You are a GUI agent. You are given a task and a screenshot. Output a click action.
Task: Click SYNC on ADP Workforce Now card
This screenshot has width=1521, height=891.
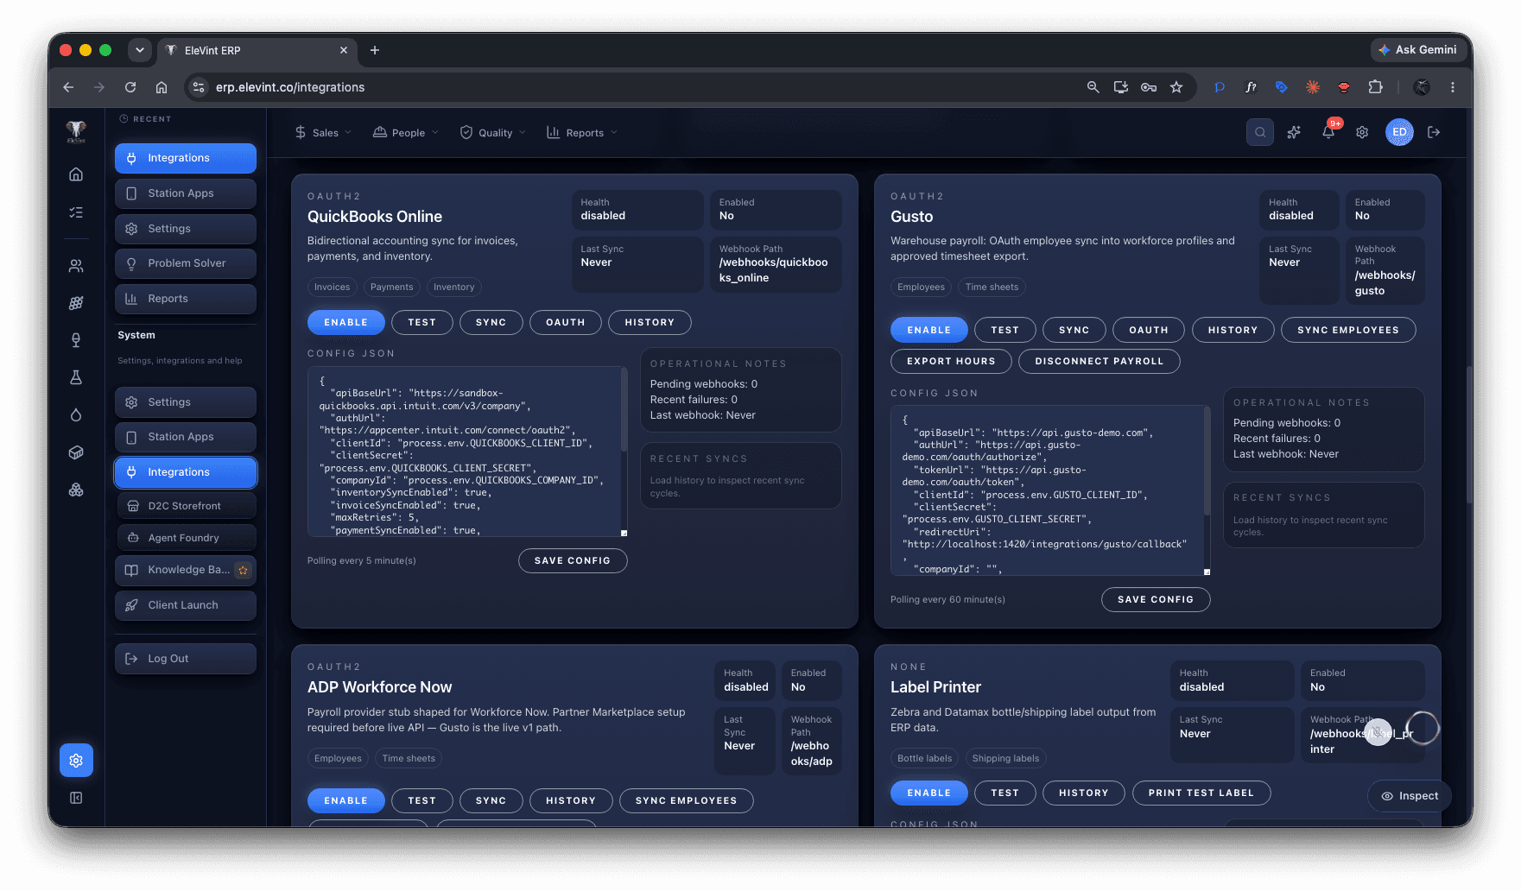point(491,800)
